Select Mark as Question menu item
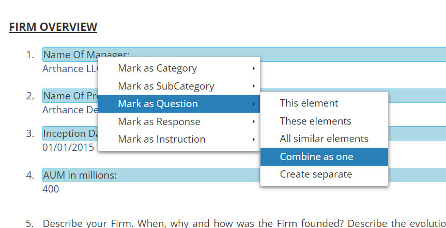This screenshot has width=446, height=228. click(158, 104)
